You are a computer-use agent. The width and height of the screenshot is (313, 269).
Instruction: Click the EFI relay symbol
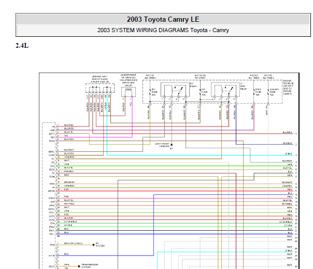click(175, 90)
